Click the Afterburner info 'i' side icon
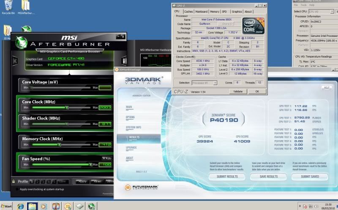Image resolution: width=338 pixels, height=210 pixels. point(124,60)
